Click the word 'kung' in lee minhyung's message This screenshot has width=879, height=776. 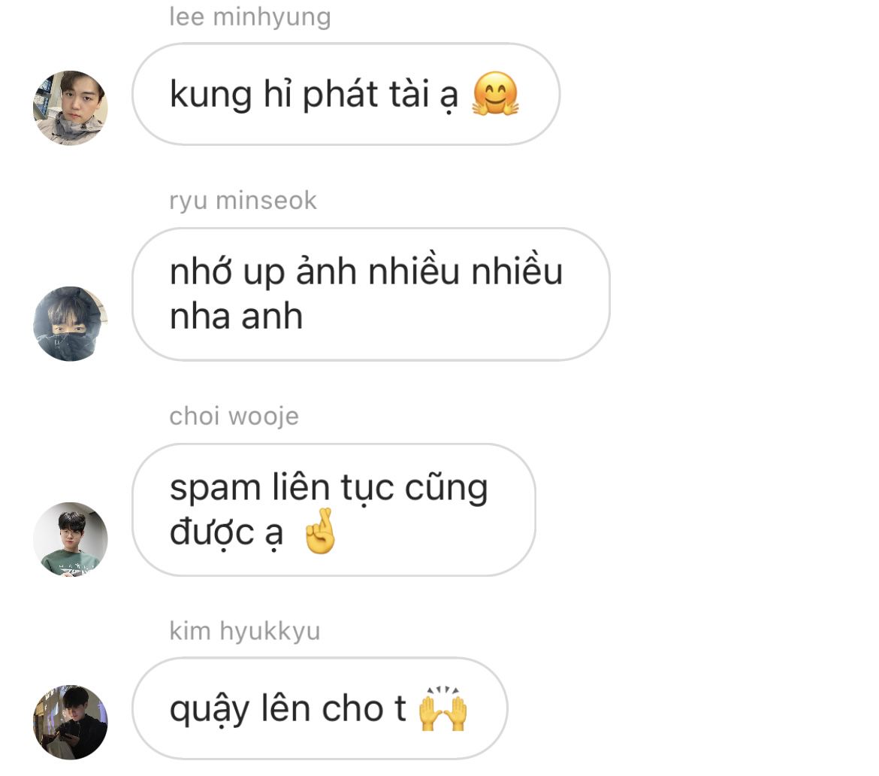point(211,95)
